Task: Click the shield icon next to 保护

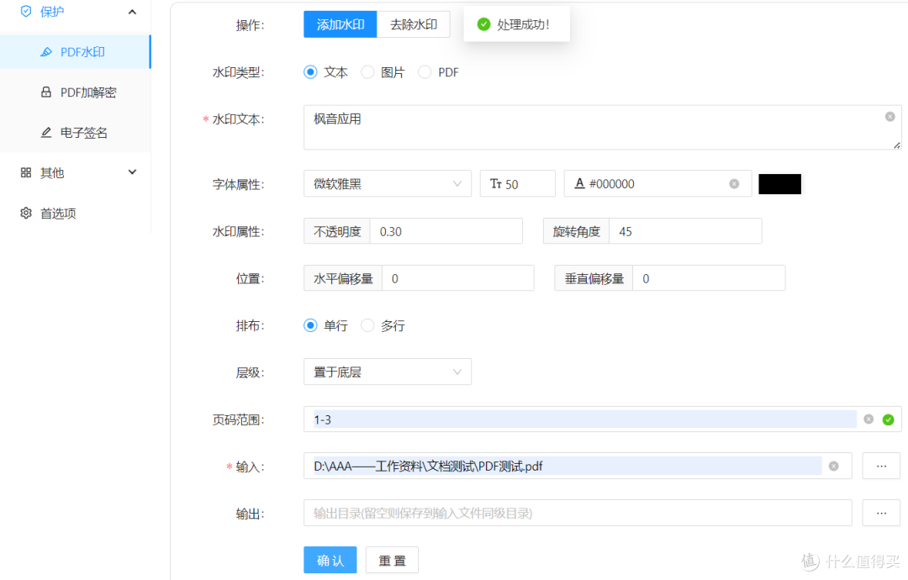Action: 26,12
